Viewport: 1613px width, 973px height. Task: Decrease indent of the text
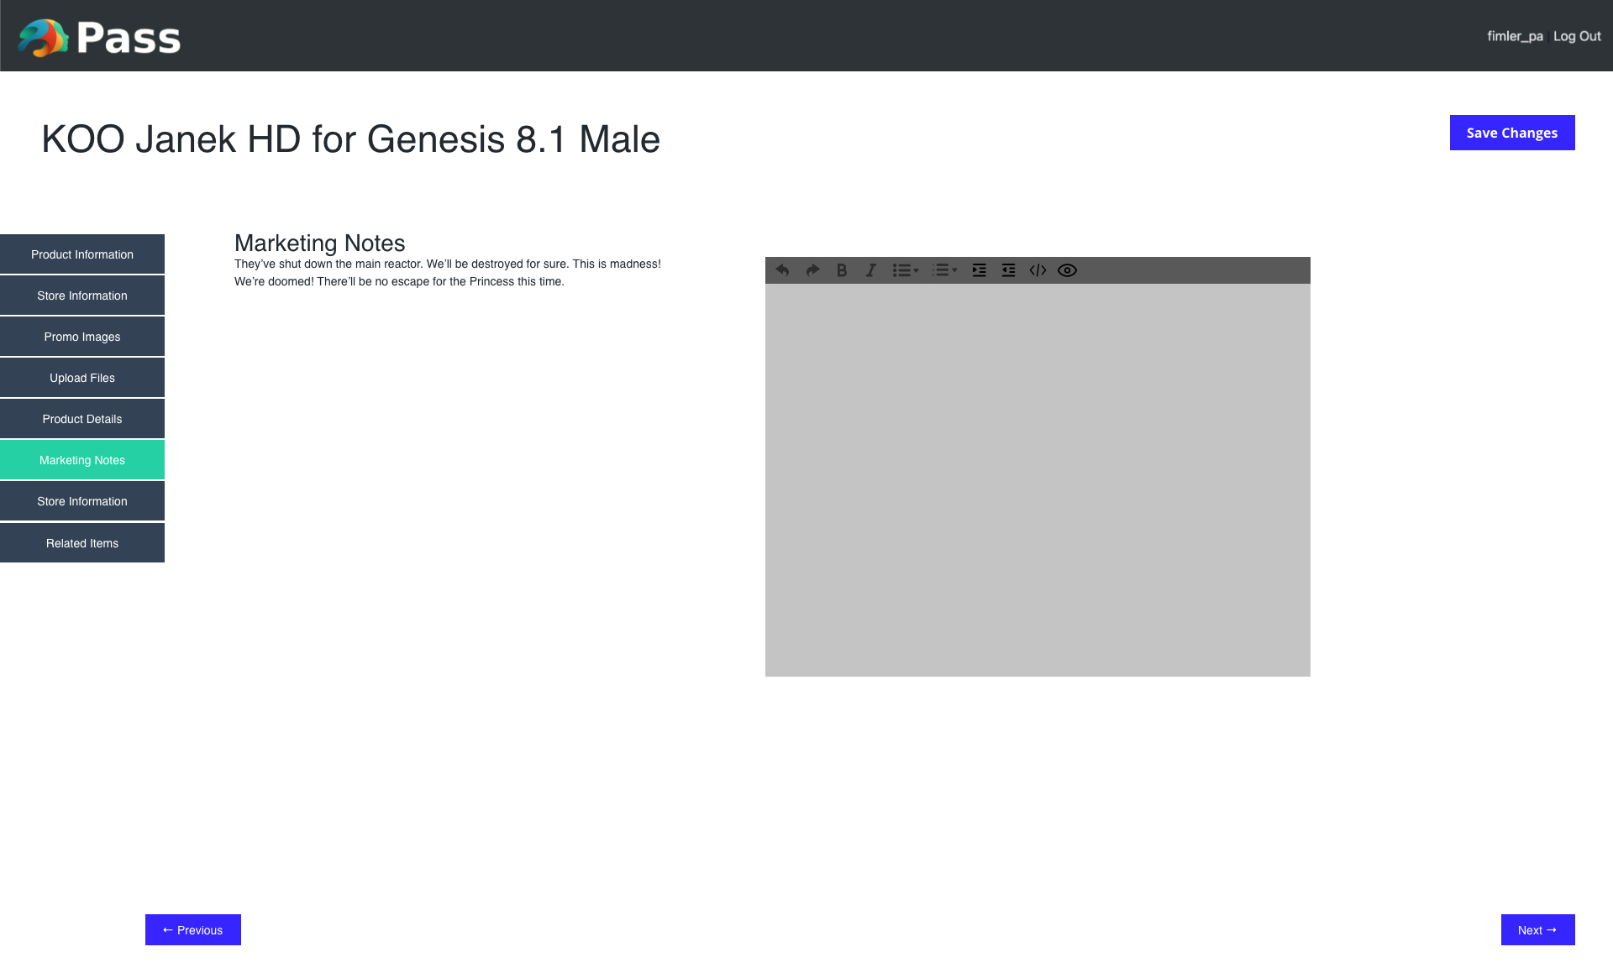coord(1008,270)
